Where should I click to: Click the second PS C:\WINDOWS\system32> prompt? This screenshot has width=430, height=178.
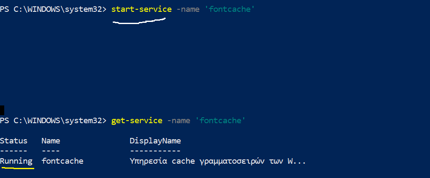(x=53, y=121)
